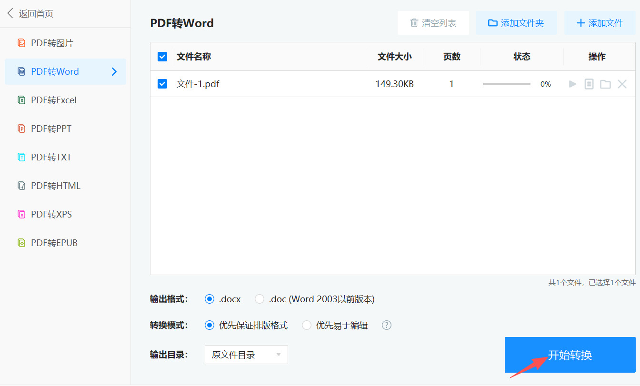Open the 原文件目录 output directory dropdown
Screen dimensions: 640x386
(x=246, y=355)
